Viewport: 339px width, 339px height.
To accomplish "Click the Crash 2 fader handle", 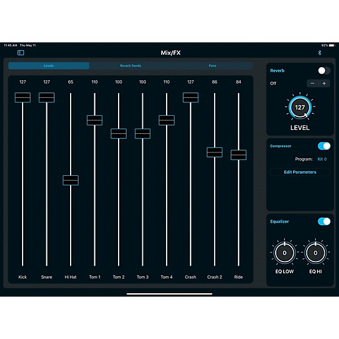I will (x=215, y=152).
